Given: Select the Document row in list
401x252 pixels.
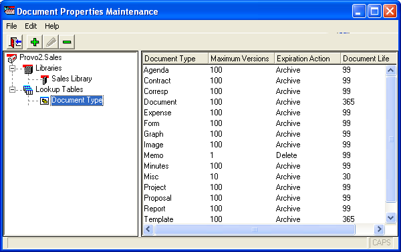Looking at the screenshot, I should pyautogui.click(x=264, y=102).
